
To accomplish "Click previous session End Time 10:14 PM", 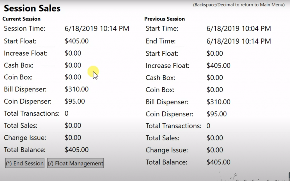I will 238,41.
